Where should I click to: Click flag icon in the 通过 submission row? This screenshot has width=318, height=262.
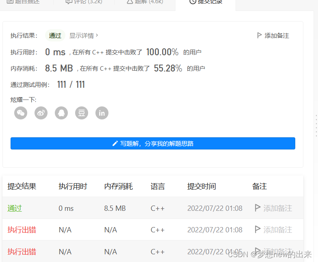(x=257, y=208)
